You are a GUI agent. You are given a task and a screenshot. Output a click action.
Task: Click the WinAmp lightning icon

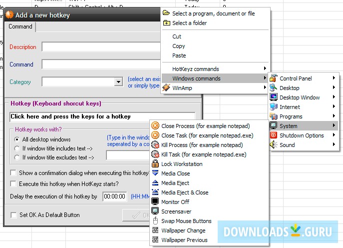166,88
